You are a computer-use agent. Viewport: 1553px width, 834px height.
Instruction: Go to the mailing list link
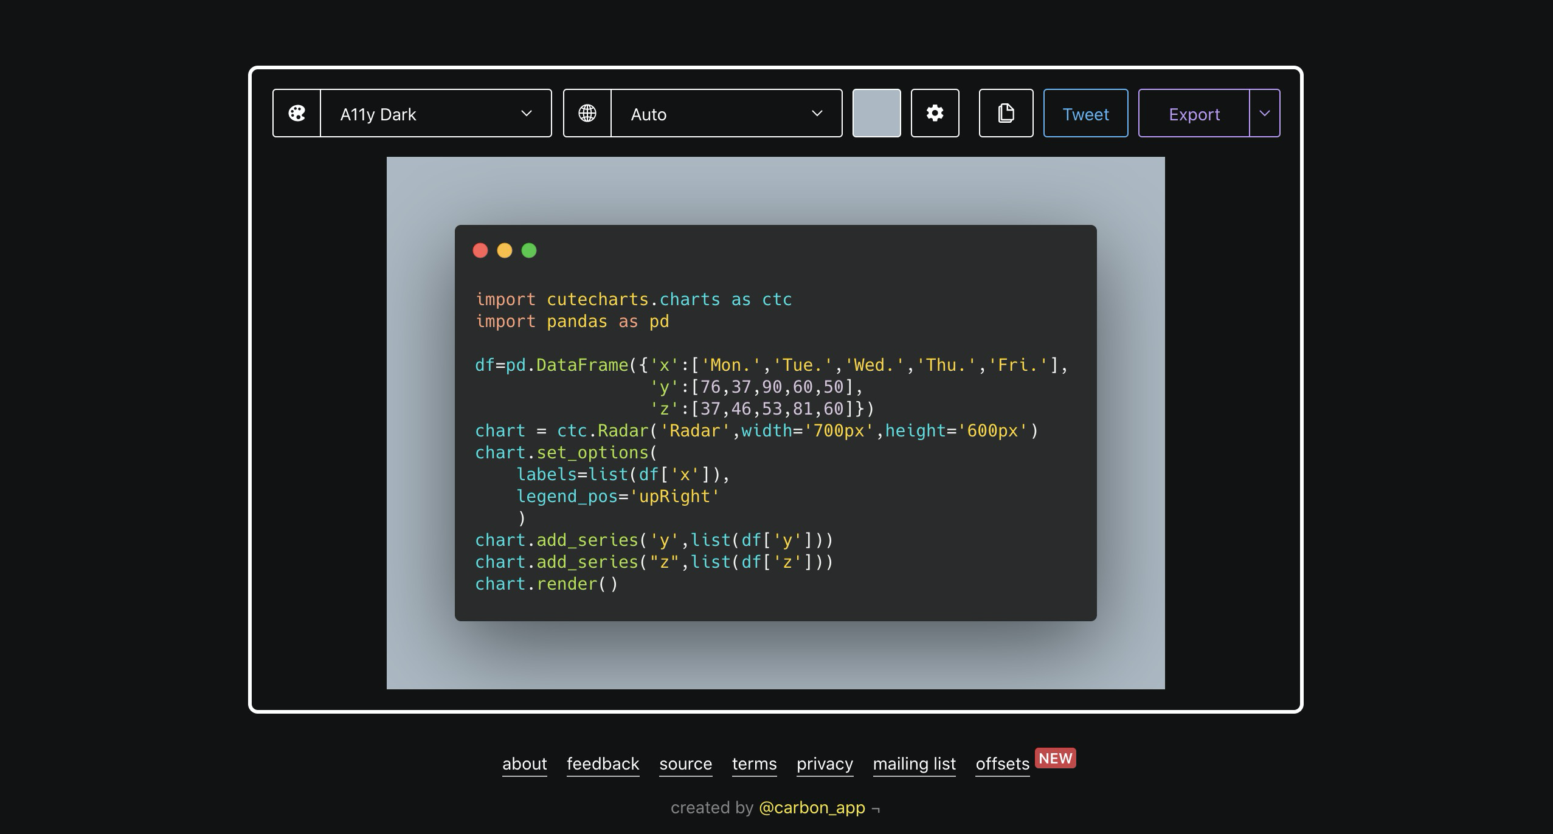[x=914, y=763]
